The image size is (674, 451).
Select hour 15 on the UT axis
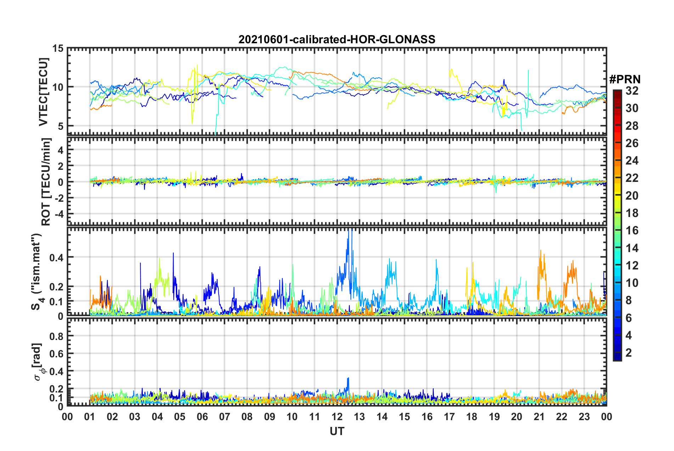[404, 417]
